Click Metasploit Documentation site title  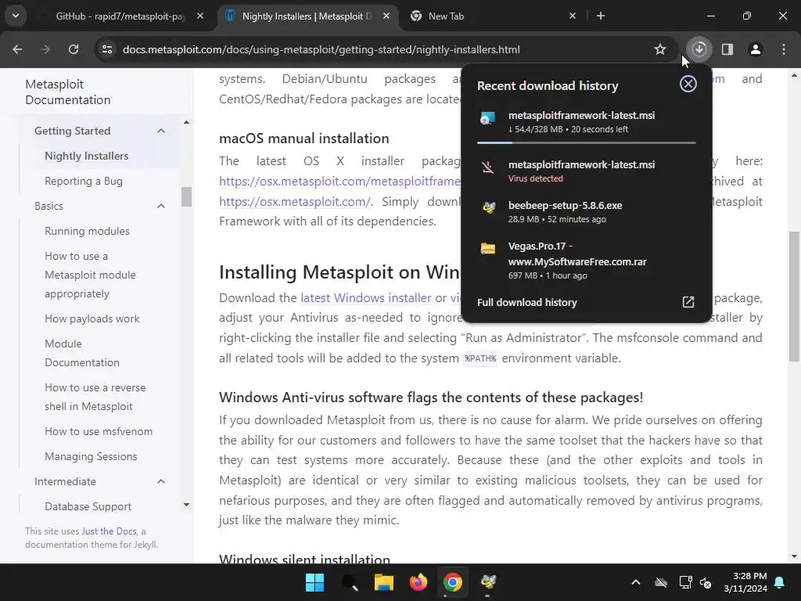(x=67, y=92)
